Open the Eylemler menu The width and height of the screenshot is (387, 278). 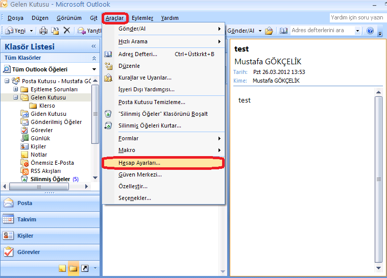[142, 18]
